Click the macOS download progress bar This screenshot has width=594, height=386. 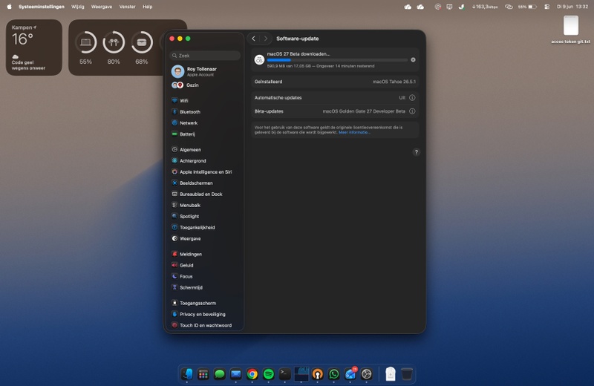337,60
